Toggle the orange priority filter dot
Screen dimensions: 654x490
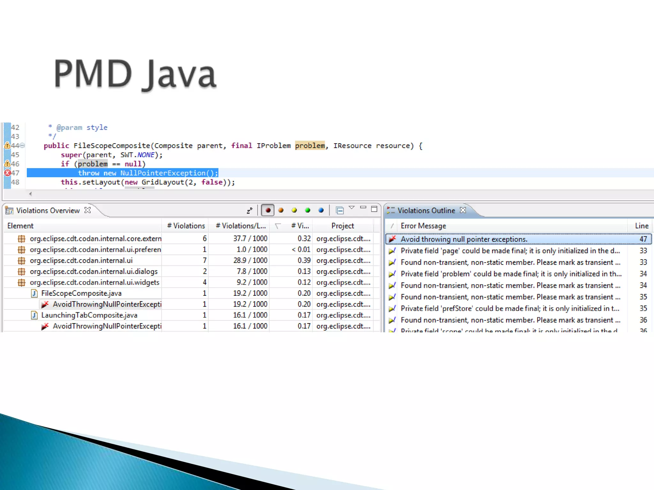281,210
